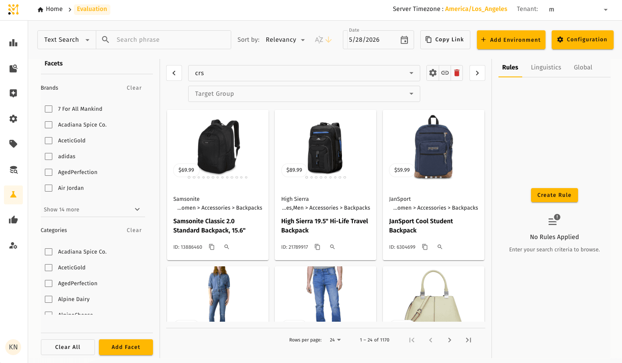Click the Clear All facets button
Image resolution: width=622 pixels, height=363 pixels.
click(68, 347)
